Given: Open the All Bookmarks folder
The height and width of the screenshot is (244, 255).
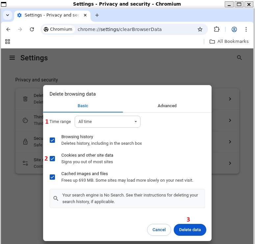Looking at the screenshot, I should (229, 42).
